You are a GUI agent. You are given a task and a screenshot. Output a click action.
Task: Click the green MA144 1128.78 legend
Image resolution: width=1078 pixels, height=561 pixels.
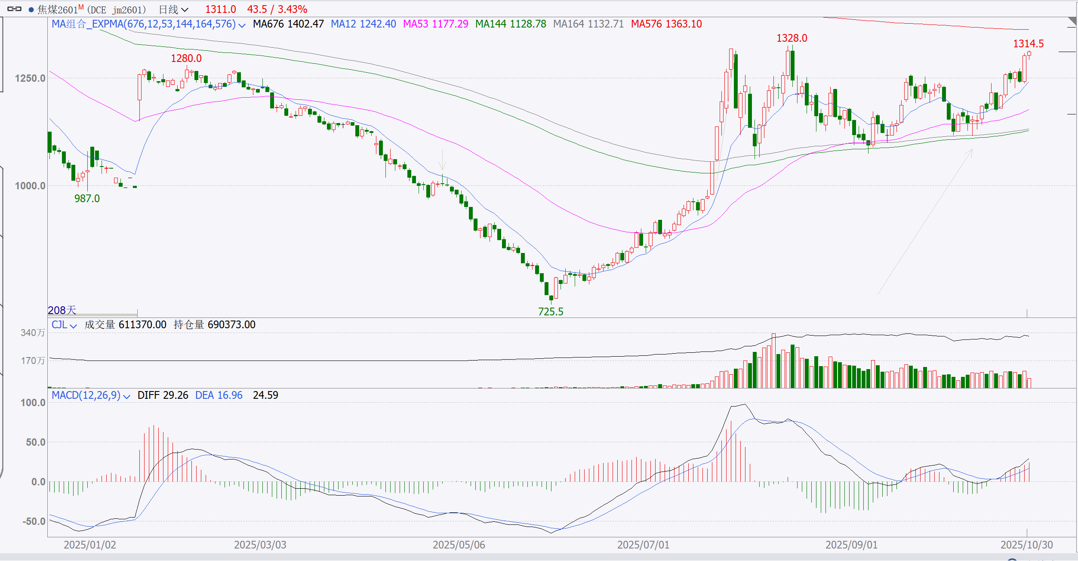[511, 24]
